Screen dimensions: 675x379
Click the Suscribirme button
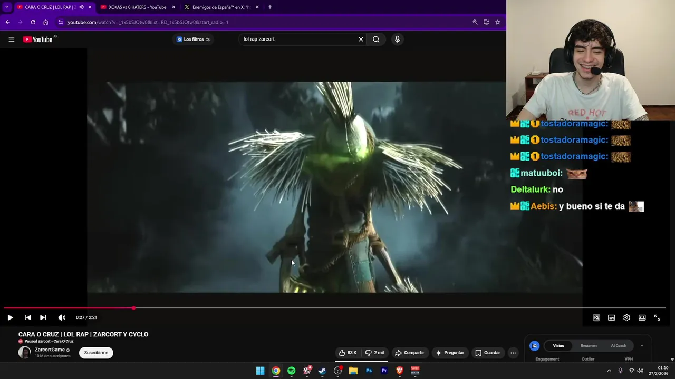pyautogui.click(x=96, y=353)
